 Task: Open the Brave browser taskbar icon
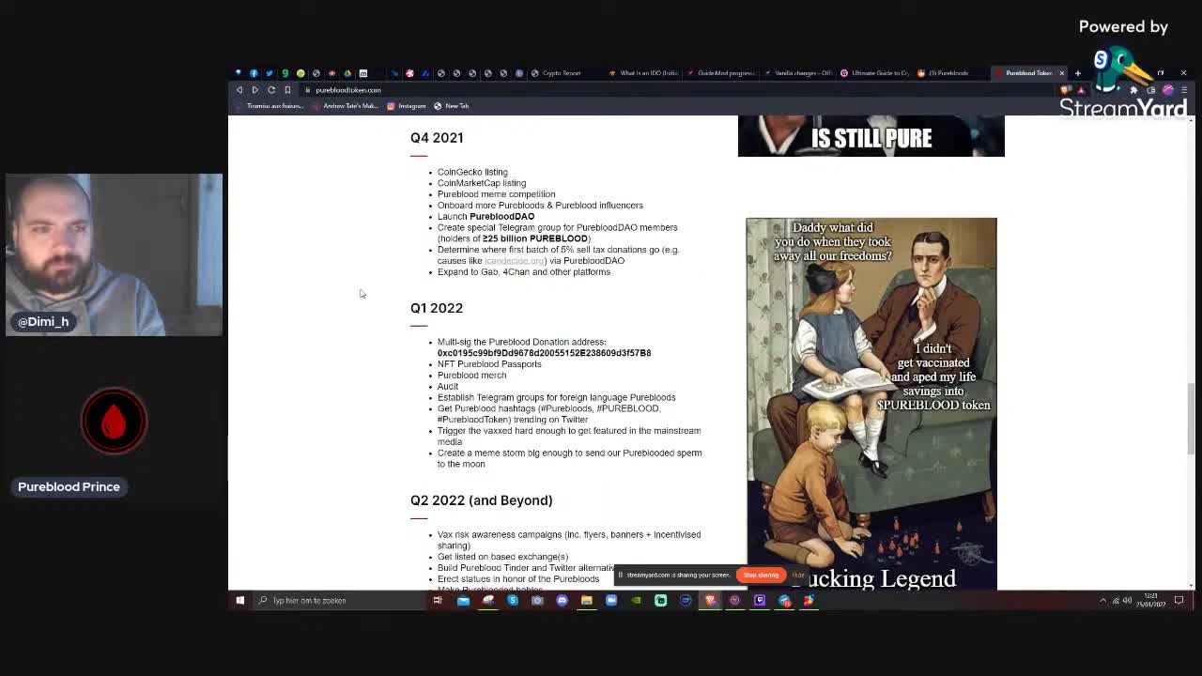point(710,601)
